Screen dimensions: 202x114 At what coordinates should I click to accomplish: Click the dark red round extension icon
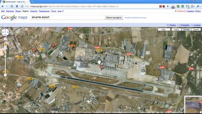point(163,6)
